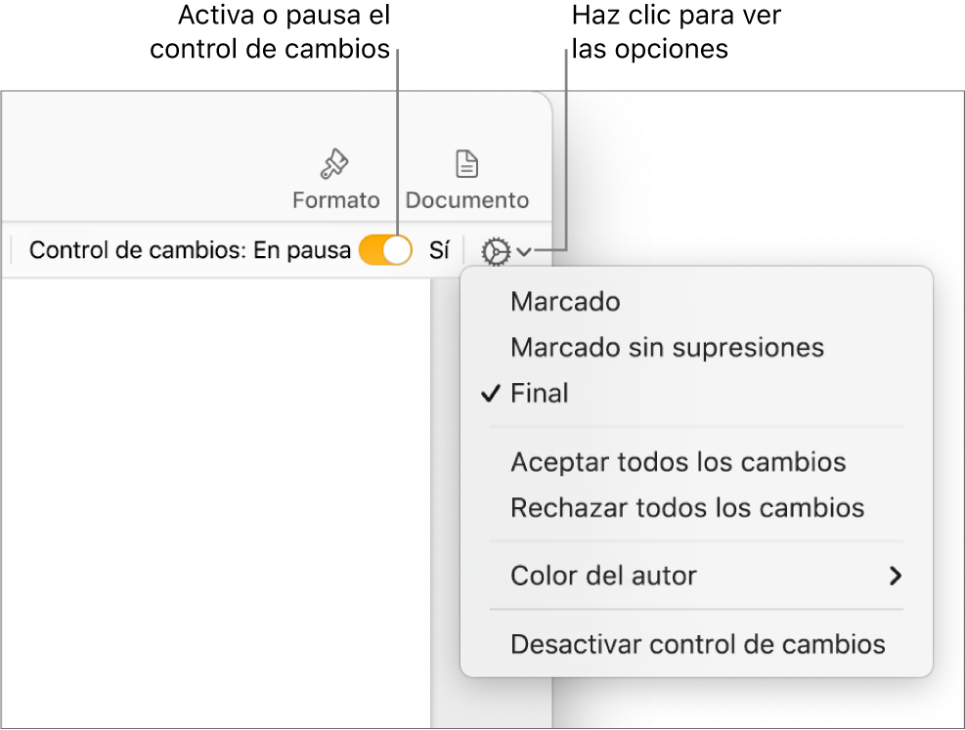Image resolution: width=965 pixels, height=730 pixels.
Task: Click the Formato text label
Action: point(335,200)
